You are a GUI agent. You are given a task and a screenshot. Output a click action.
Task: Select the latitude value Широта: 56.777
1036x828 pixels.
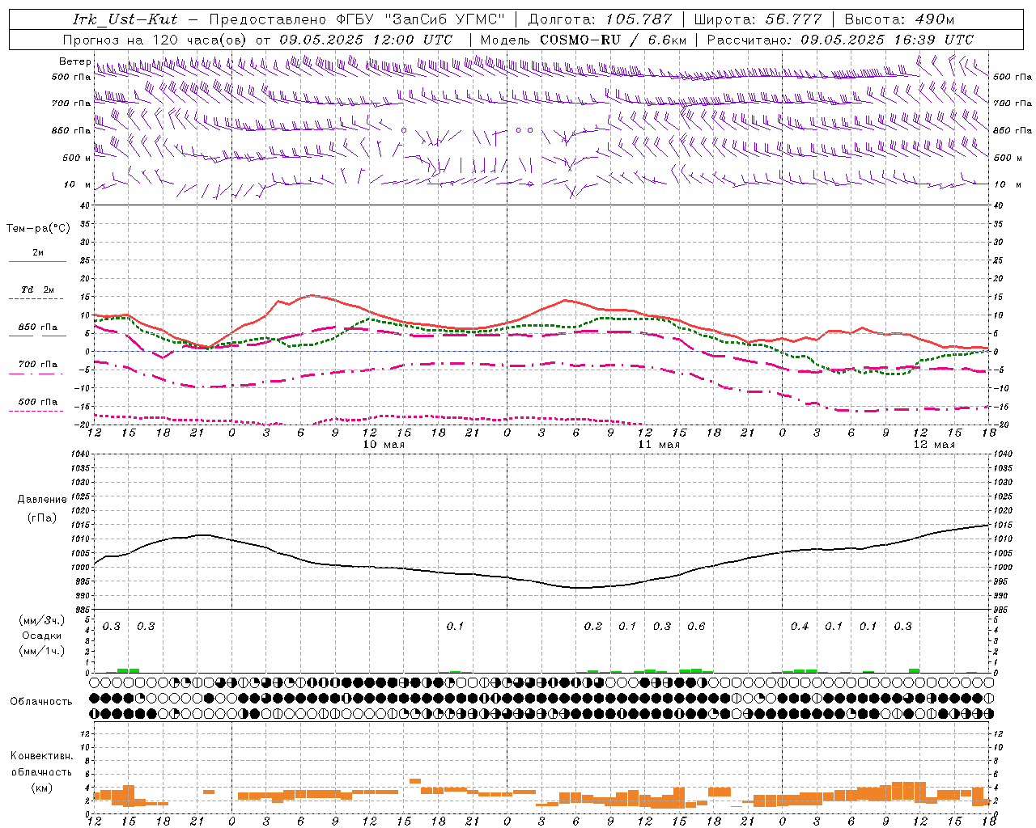(758, 19)
